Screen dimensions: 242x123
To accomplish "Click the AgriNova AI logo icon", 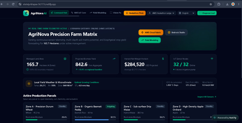I will 26,13.
